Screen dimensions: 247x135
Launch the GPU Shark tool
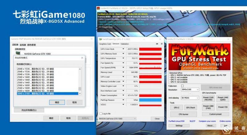(190, 108)
